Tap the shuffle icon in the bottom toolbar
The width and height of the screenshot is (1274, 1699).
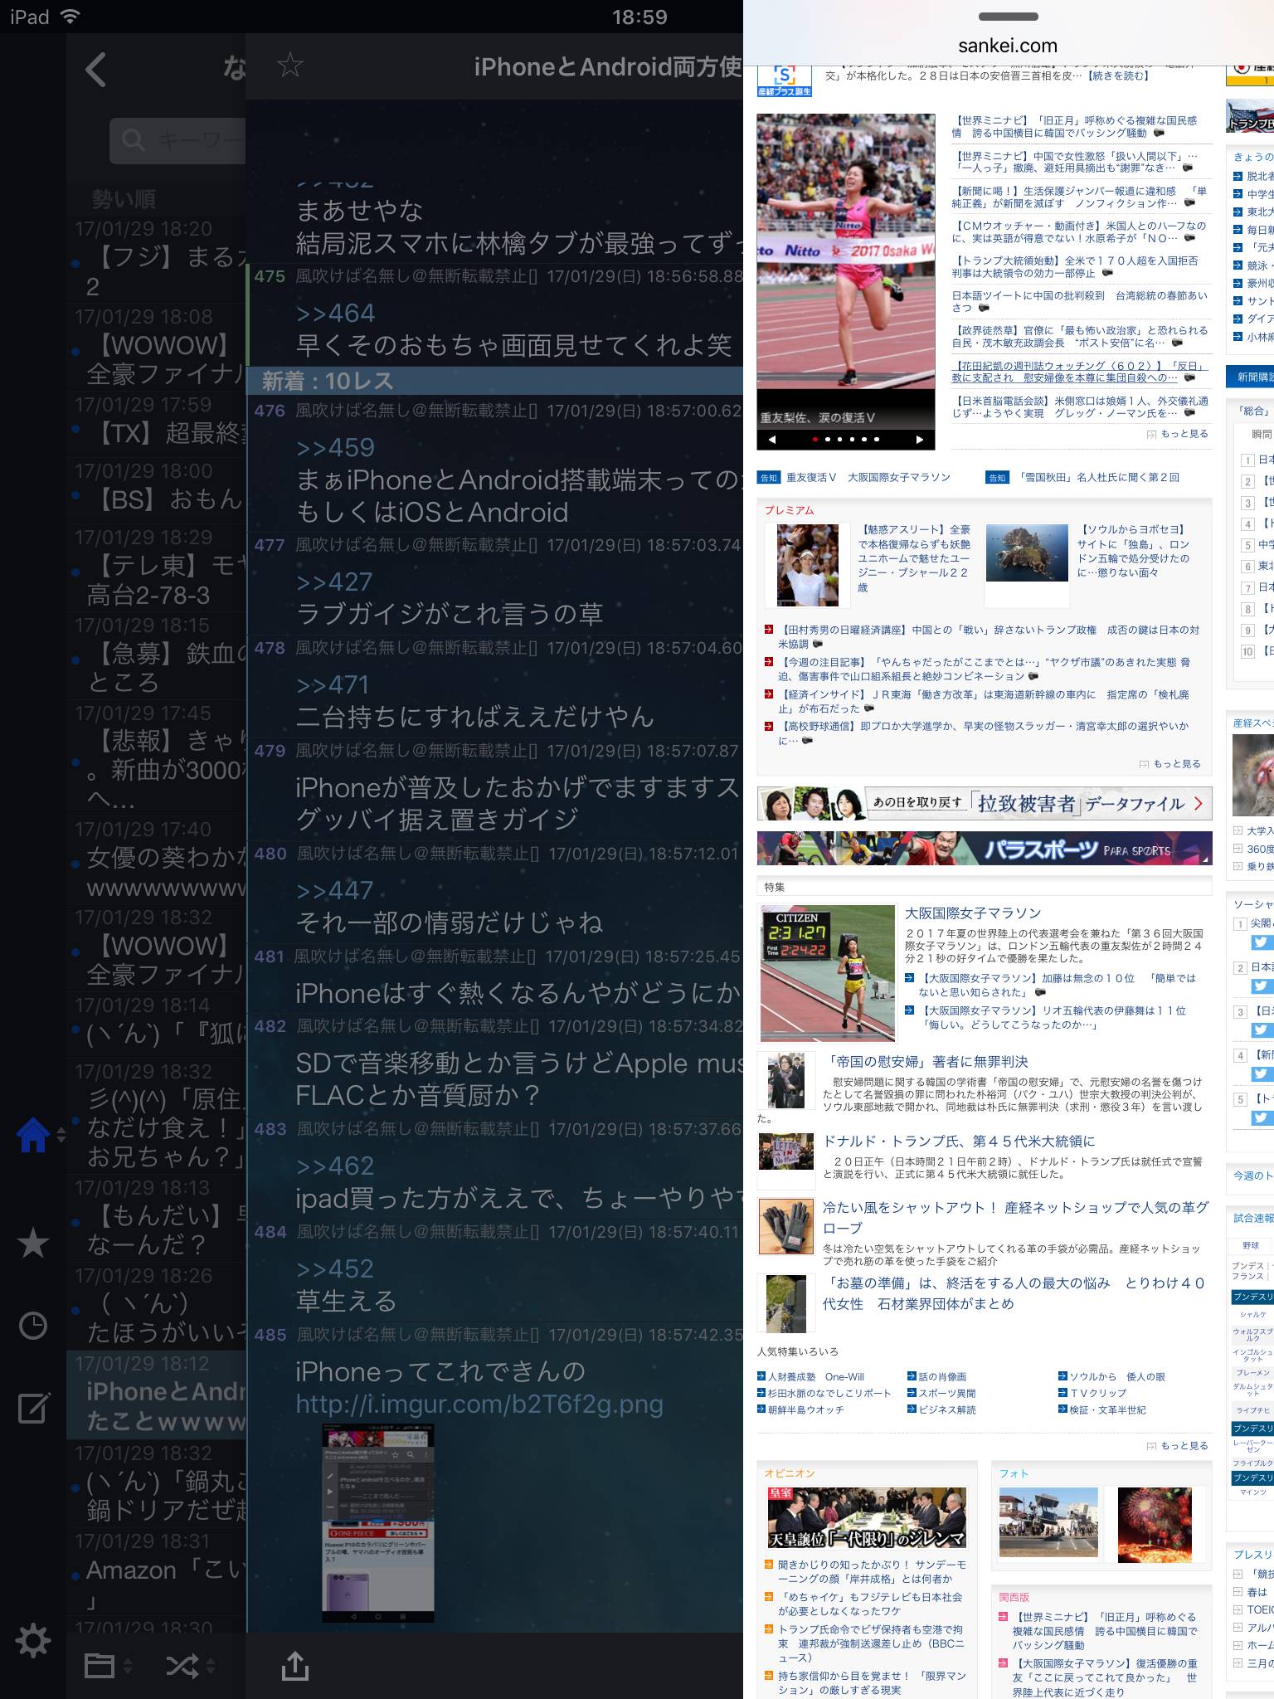[182, 1665]
